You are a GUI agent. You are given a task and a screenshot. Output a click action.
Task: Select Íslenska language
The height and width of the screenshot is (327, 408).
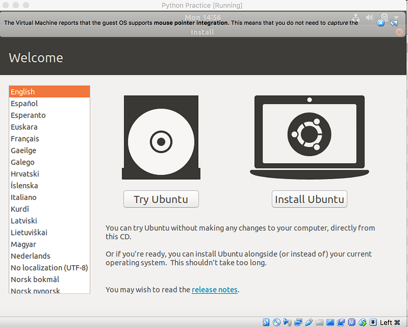tap(50, 185)
